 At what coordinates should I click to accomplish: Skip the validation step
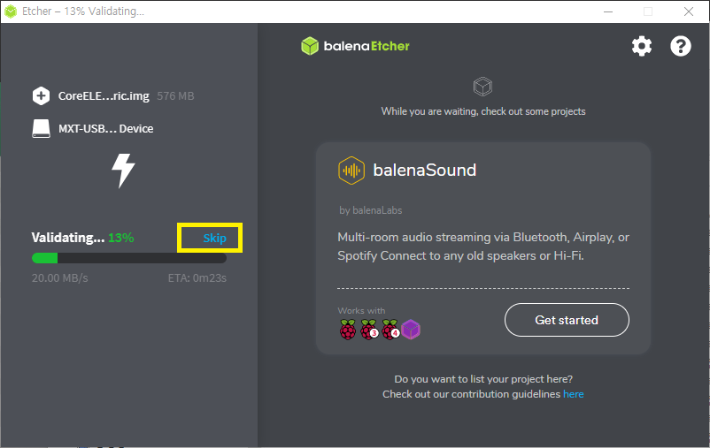214,239
